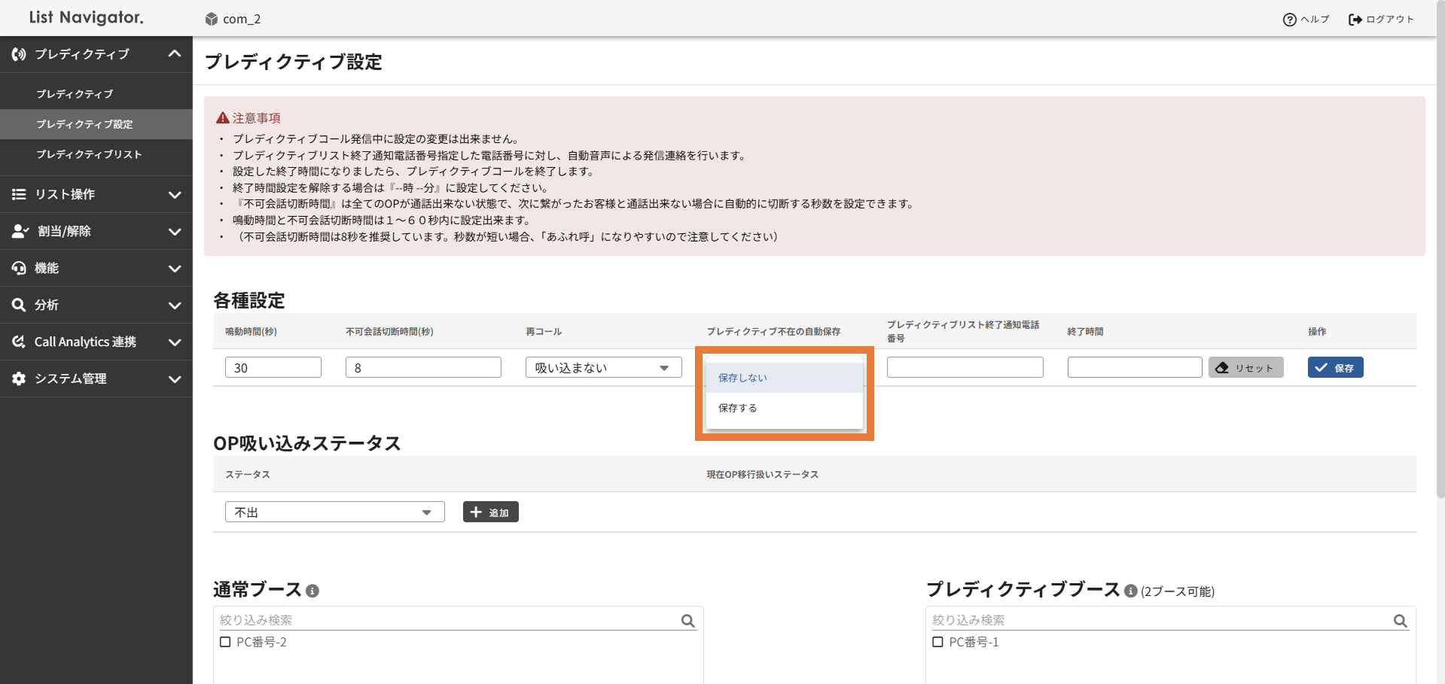Click the 通常ブース info icon
Screen dimensions: 1445x684
[x=312, y=591]
